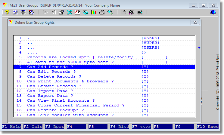This screenshot has width=224, height=135.
Task: Click the empty date field in row 6
Action: [154, 62]
